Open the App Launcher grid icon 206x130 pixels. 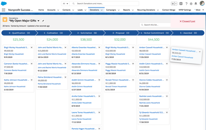4,10
